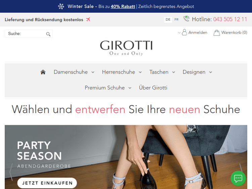
Task: Click the Anmelden login link
Action: click(198, 33)
